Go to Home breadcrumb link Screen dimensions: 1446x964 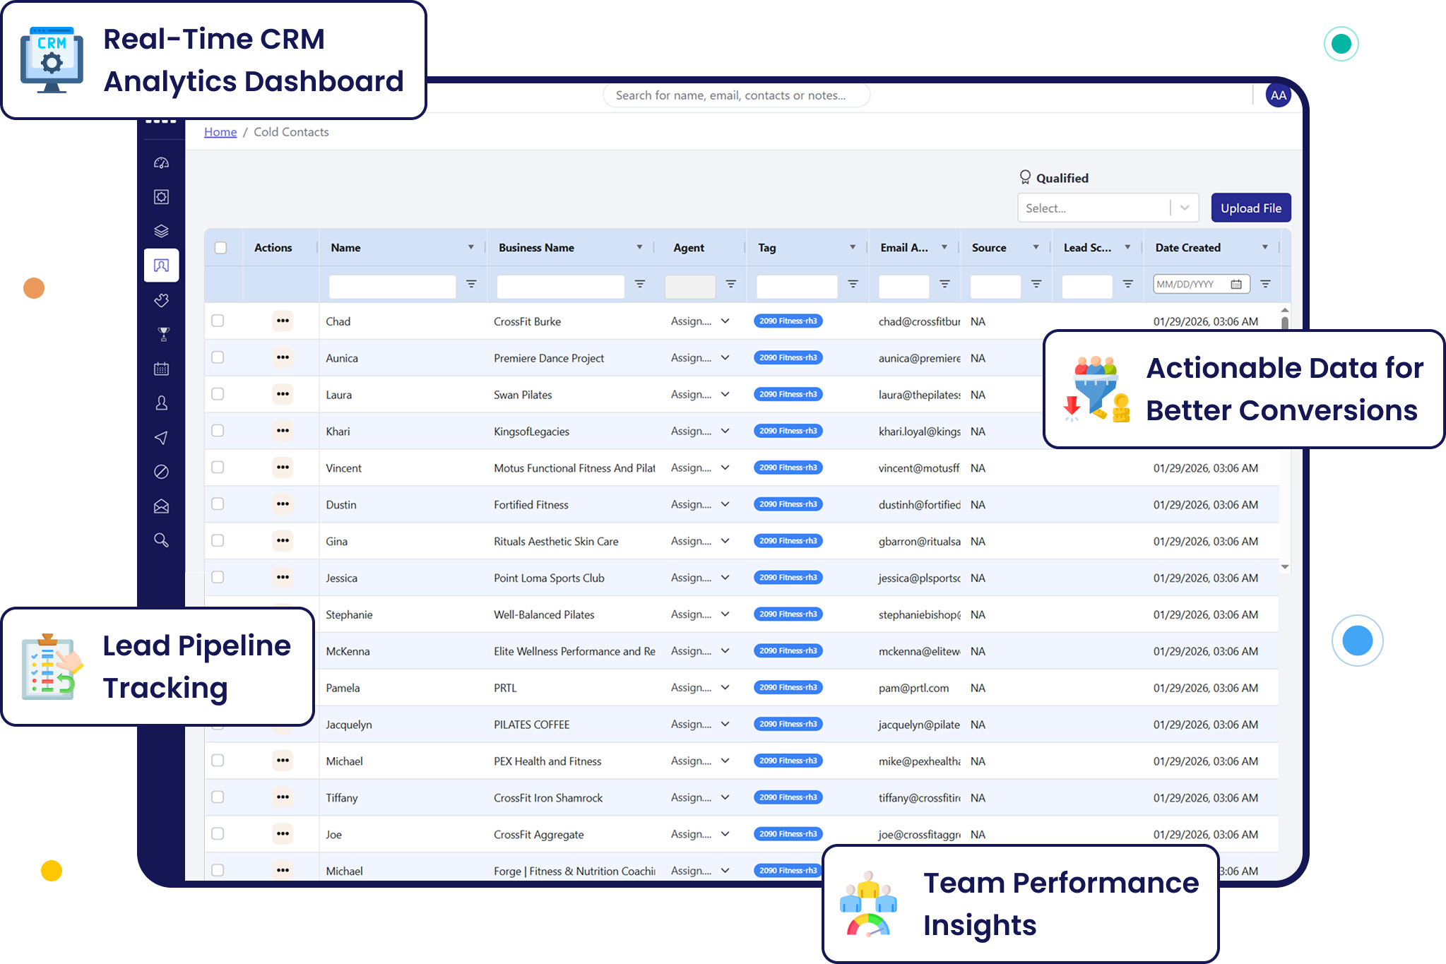point(220,132)
